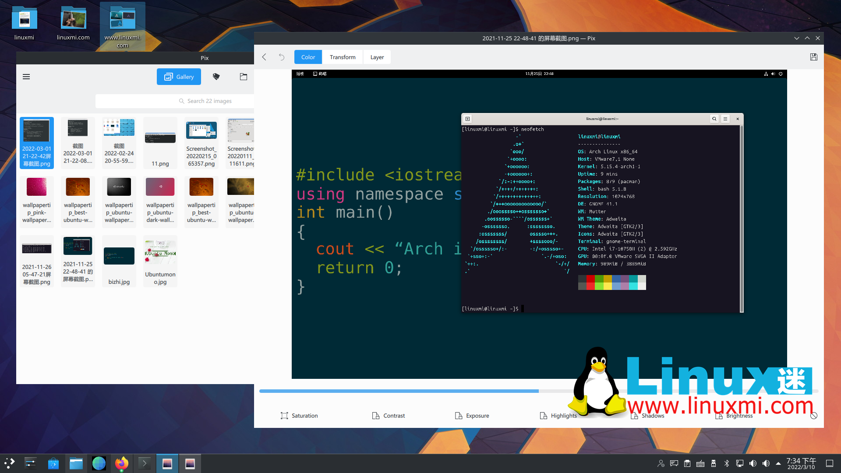Switch to the Transform tab
Viewport: 841px width, 473px height.
pyautogui.click(x=343, y=57)
